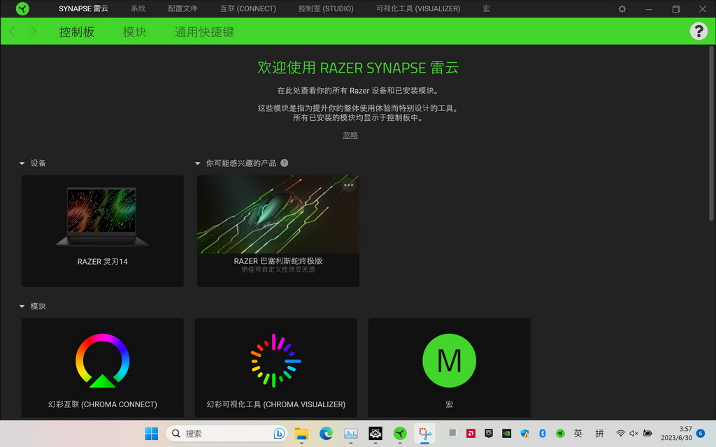This screenshot has width=716, height=447.
Task: Open the performance monitor taskbar icon
Action: point(351,433)
